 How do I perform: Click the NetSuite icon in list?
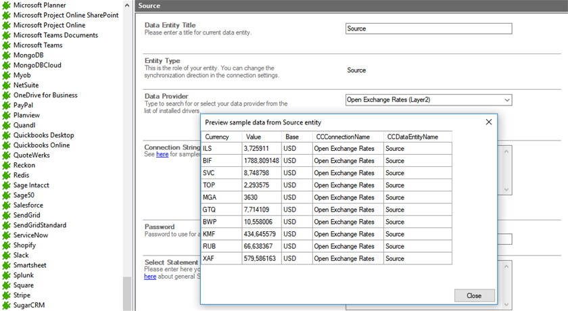coord(7,85)
